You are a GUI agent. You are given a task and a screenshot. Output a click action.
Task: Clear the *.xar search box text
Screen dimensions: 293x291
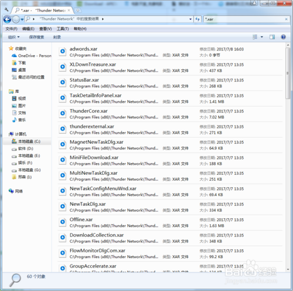tap(286, 19)
